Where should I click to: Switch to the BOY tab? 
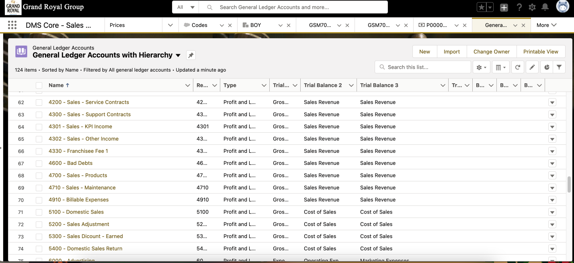point(256,25)
